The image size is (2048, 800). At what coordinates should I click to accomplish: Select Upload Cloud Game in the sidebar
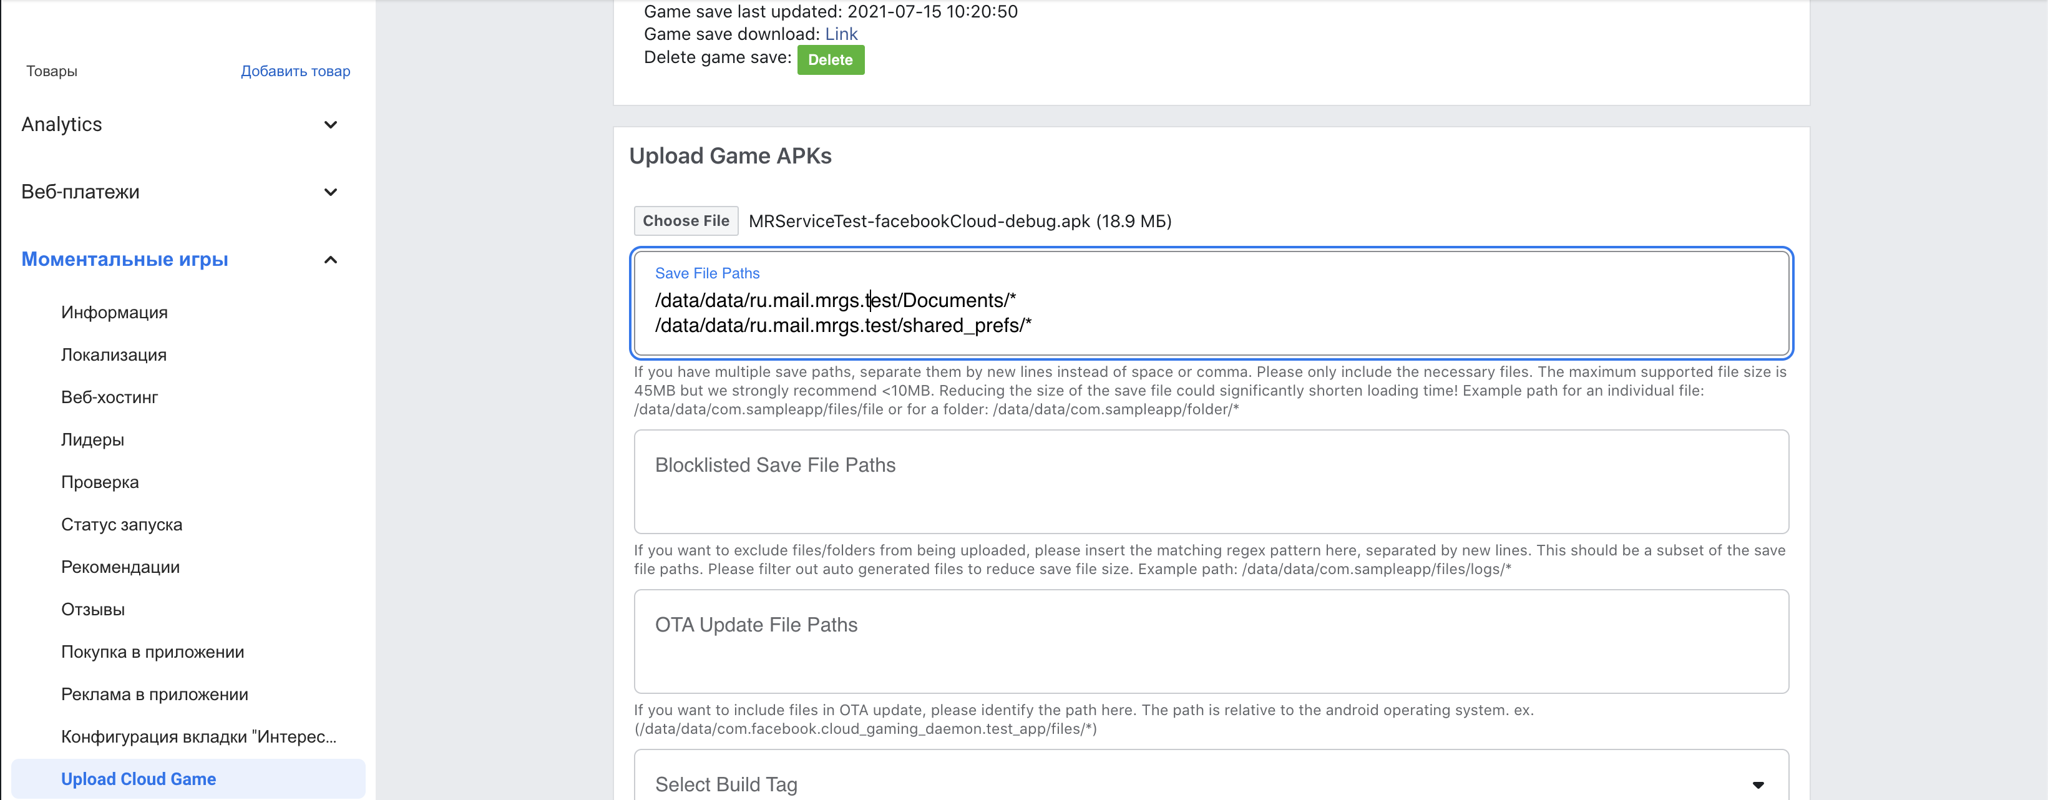point(139,779)
